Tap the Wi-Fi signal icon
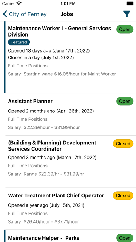 coord(19,3)
